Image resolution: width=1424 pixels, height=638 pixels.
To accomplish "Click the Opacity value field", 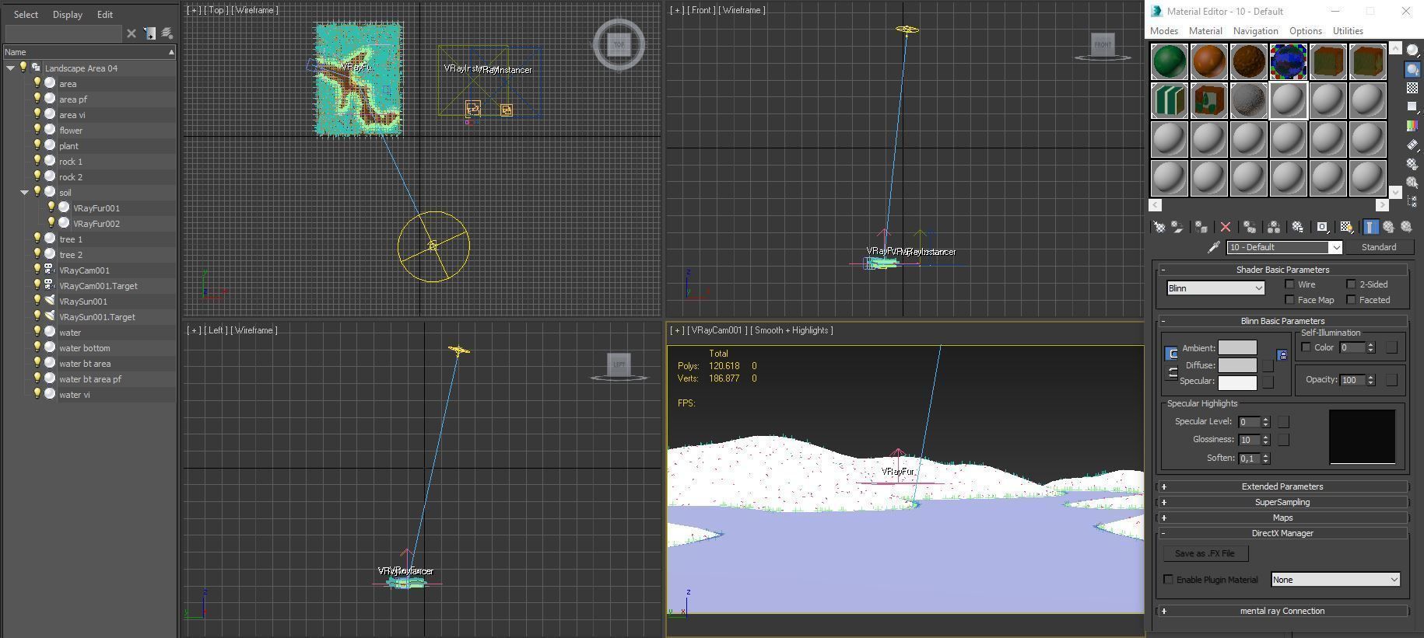I will [x=1352, y=380].
